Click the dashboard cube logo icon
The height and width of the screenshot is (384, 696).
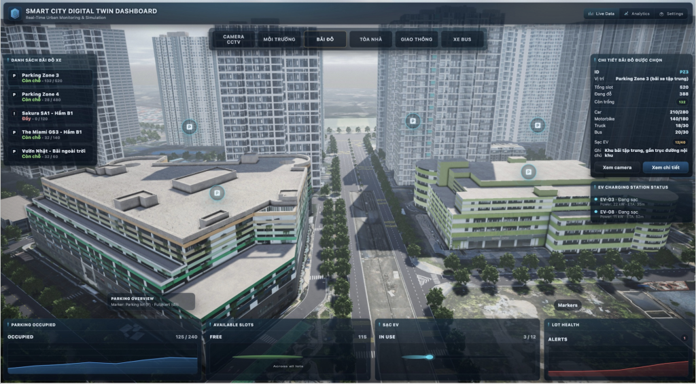pyautogui.click(x=14, y=14)
